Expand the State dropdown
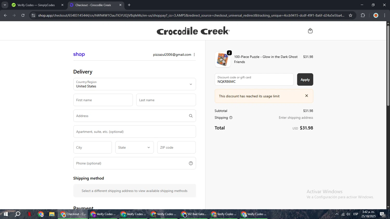390x219 pixels. (x=134, y=147)
